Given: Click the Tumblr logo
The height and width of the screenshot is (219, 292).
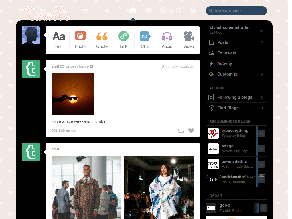Looking at the screenshot, I should coord(47,13).
